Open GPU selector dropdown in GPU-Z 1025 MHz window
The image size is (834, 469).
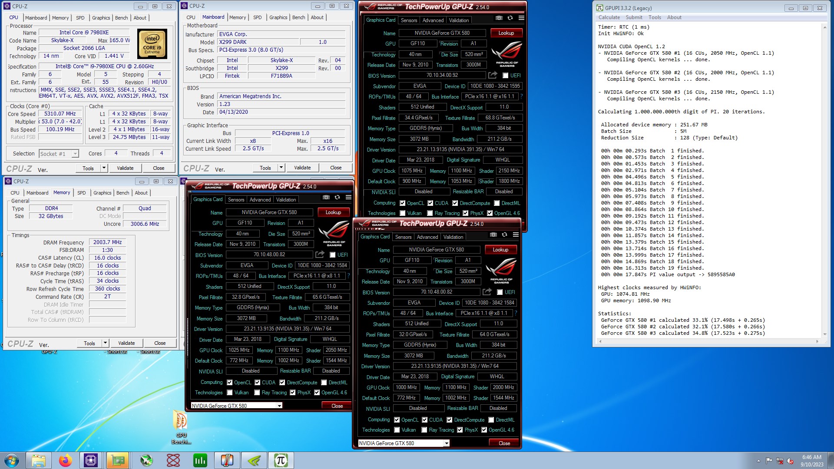(x=279, y=406)
